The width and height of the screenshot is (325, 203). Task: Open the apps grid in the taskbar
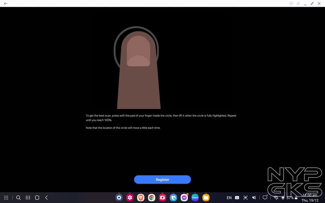(x=6, y=198)
